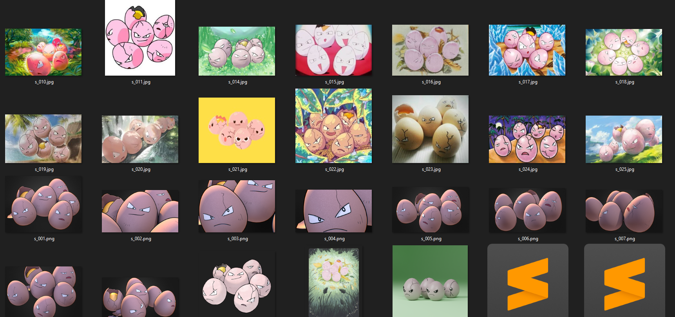
Task: Select the s_020.jpg thumbnail image
Action: pyautogui.click(x=140, y=139)
